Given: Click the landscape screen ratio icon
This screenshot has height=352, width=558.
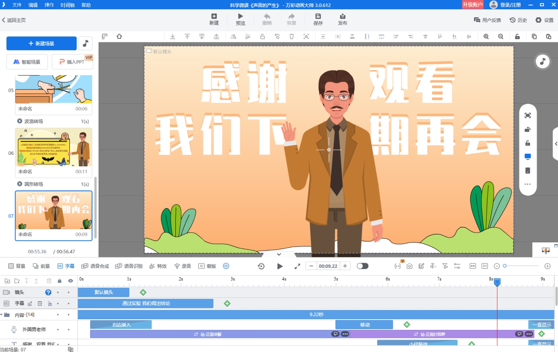Looking at the screenshot, I should pyautogui.click(x=528, y=157).
